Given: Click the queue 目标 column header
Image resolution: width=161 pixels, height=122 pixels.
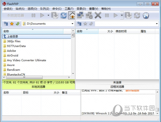Looking at the screenshot, I should pyautogui.click(x=31, y=93).
